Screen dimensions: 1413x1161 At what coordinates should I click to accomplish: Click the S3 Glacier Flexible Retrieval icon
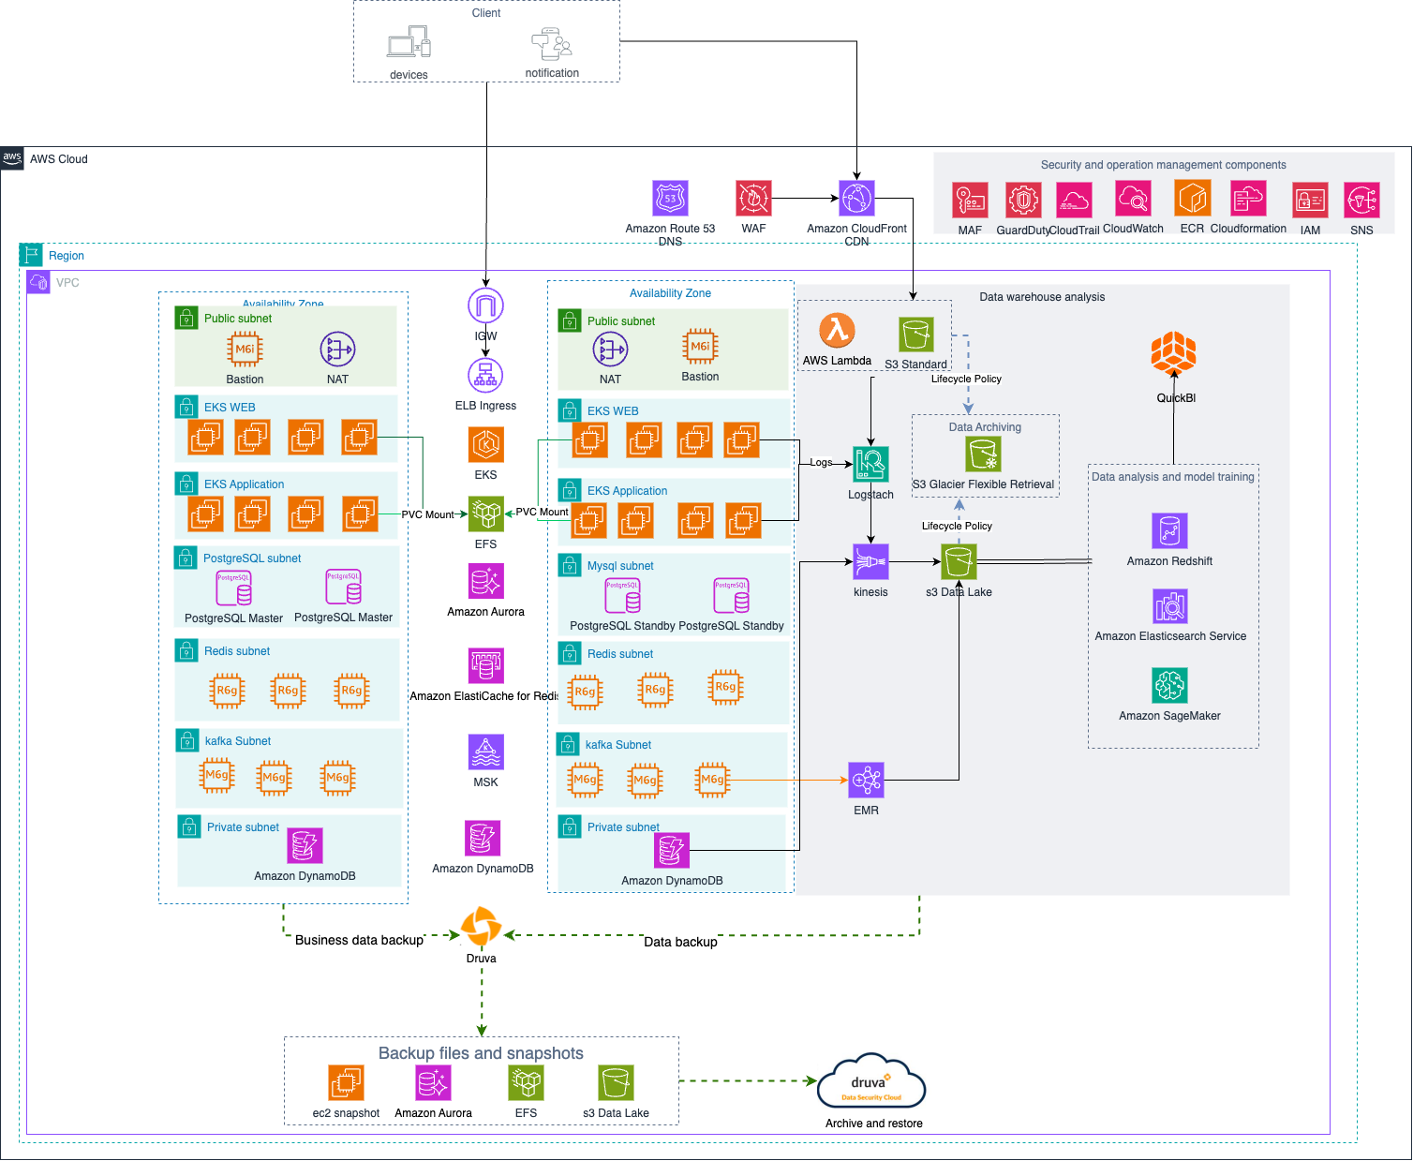click(x=983, y=454)
